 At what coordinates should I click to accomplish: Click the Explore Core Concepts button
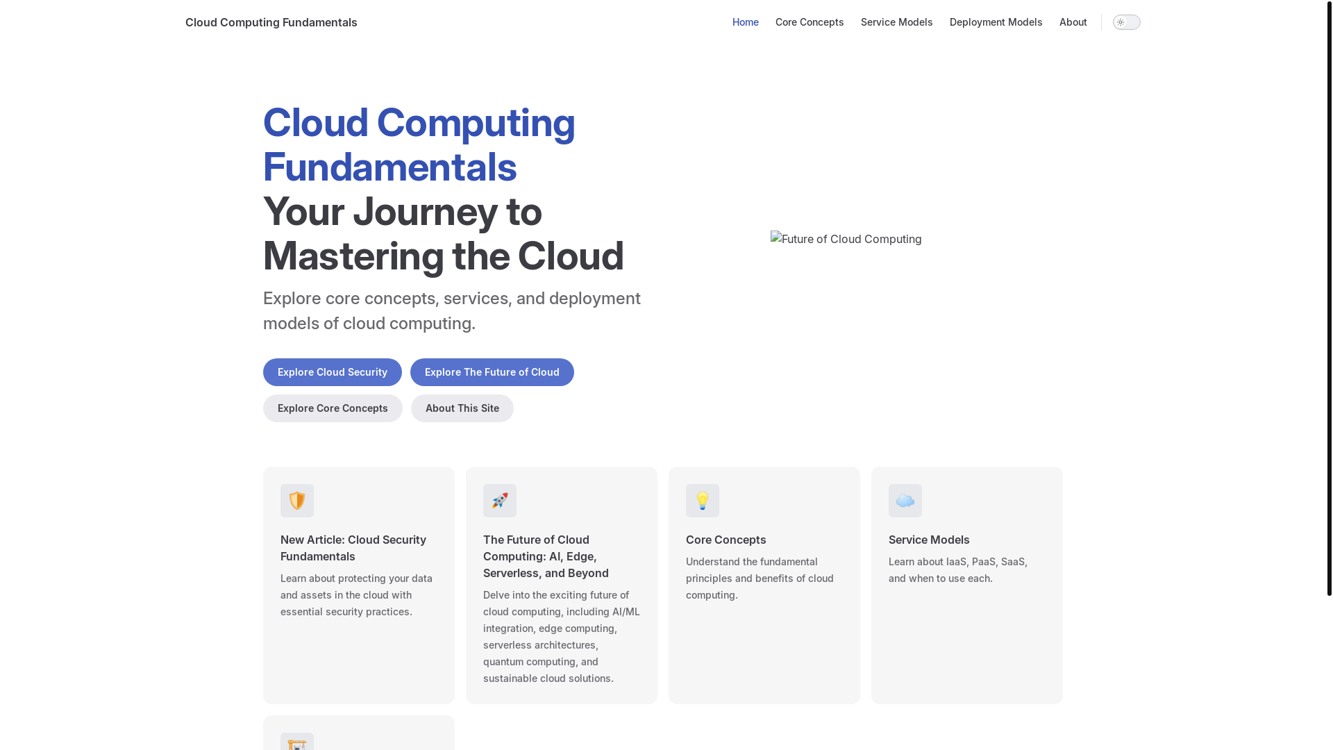[333, 408]
